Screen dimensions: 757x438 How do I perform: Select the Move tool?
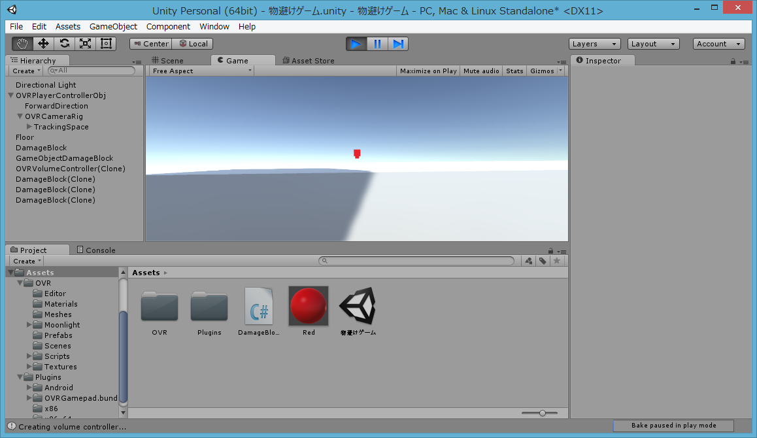coord(43,43)
